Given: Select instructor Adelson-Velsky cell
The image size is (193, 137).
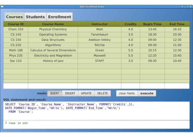Looking at the screenshot, I should [x=99, y=40].
